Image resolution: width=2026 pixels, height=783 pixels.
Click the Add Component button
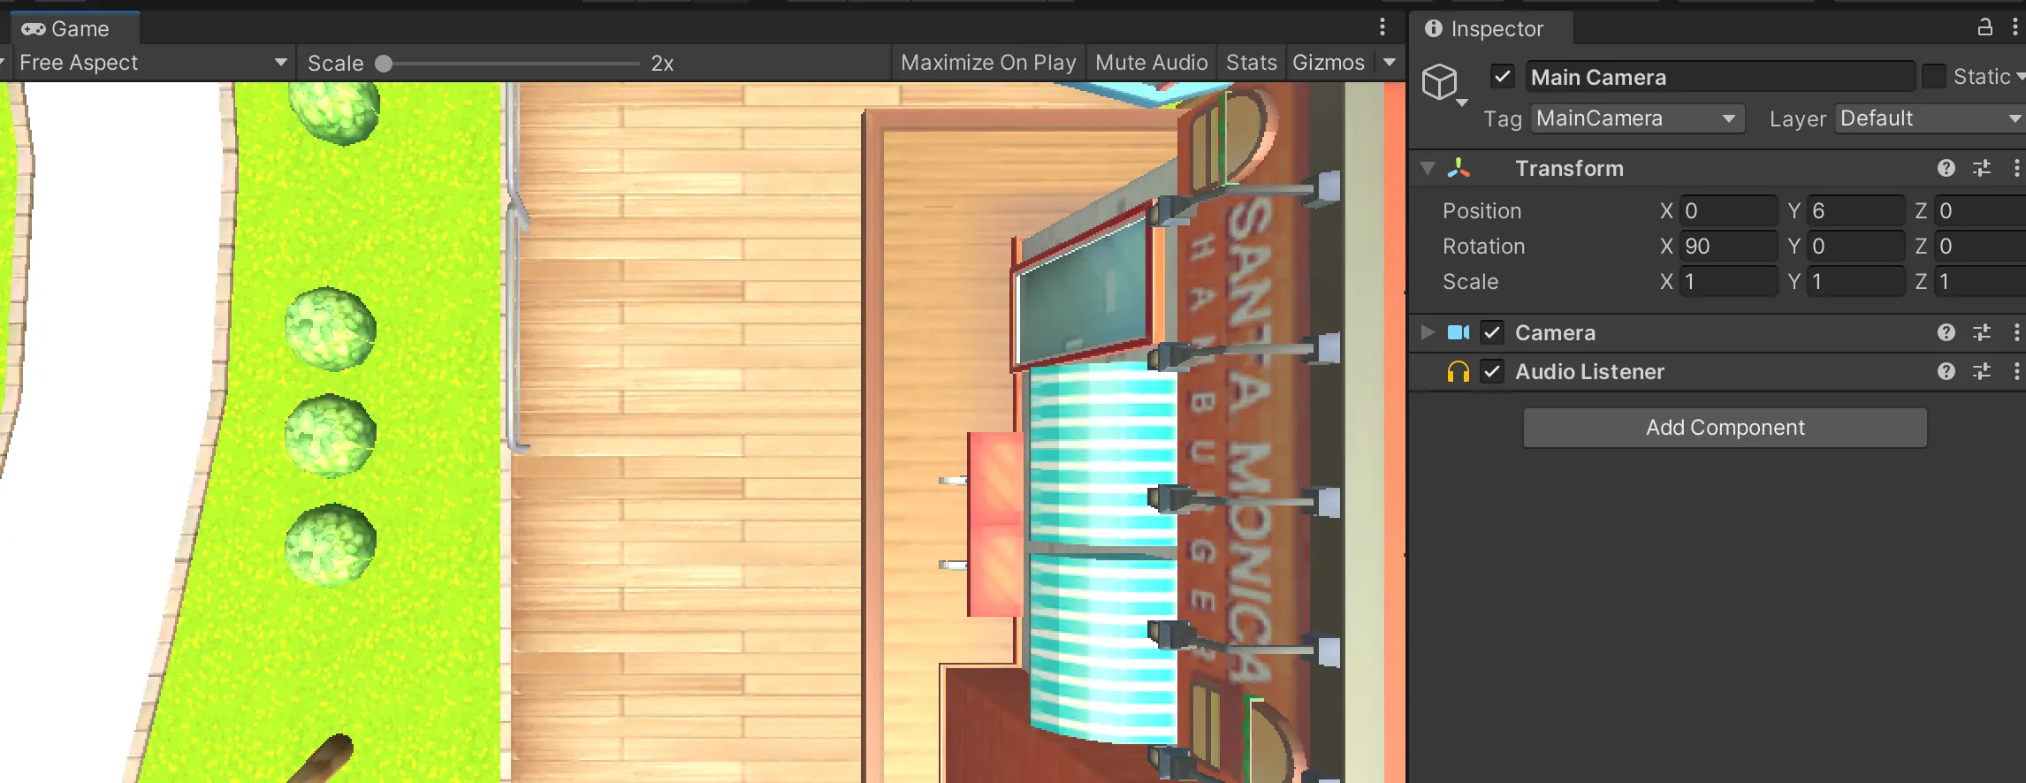coord(1725,428)
